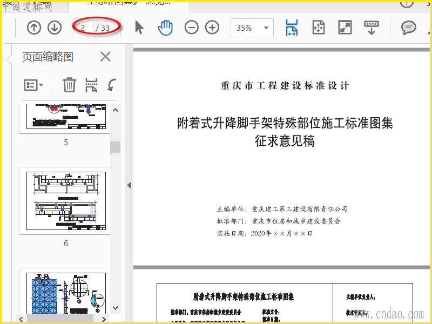Delete selected page with the trash icon
Image resolution: width=432 pixels, height=324 pixels.
point(69,85)
